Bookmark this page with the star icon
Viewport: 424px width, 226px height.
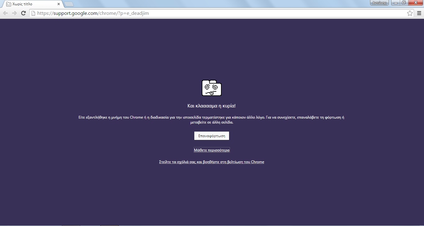pyautogui.click(x=410, y=13)
